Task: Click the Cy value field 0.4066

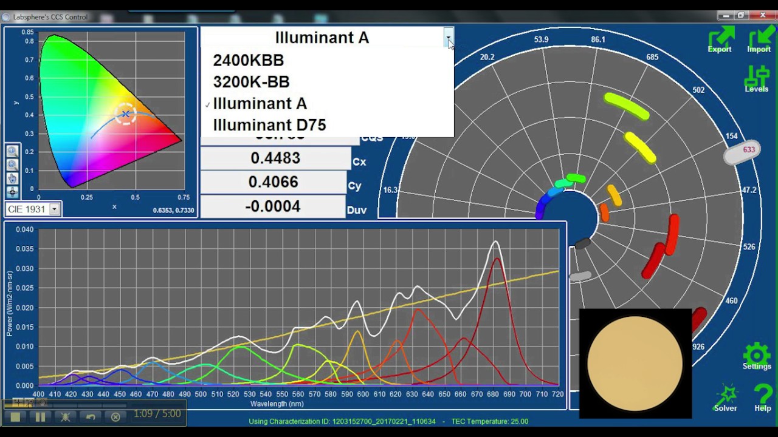Action: point(273,182)
